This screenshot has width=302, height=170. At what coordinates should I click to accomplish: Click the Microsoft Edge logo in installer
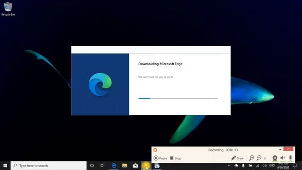click(x=100, y=85)
